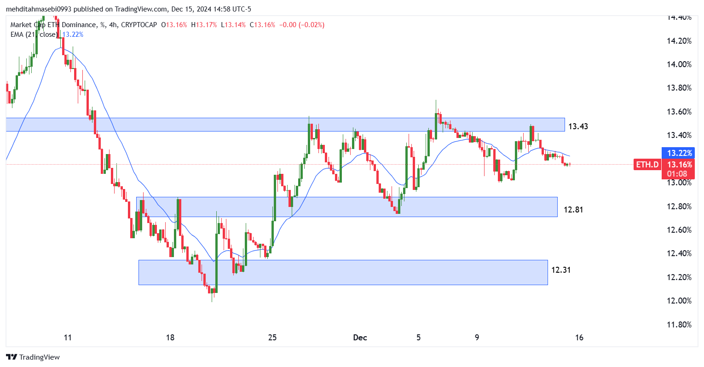Click the Market Cap ETH Dominance title
This screenshot has height=367, width=704.
pos(53,25)
